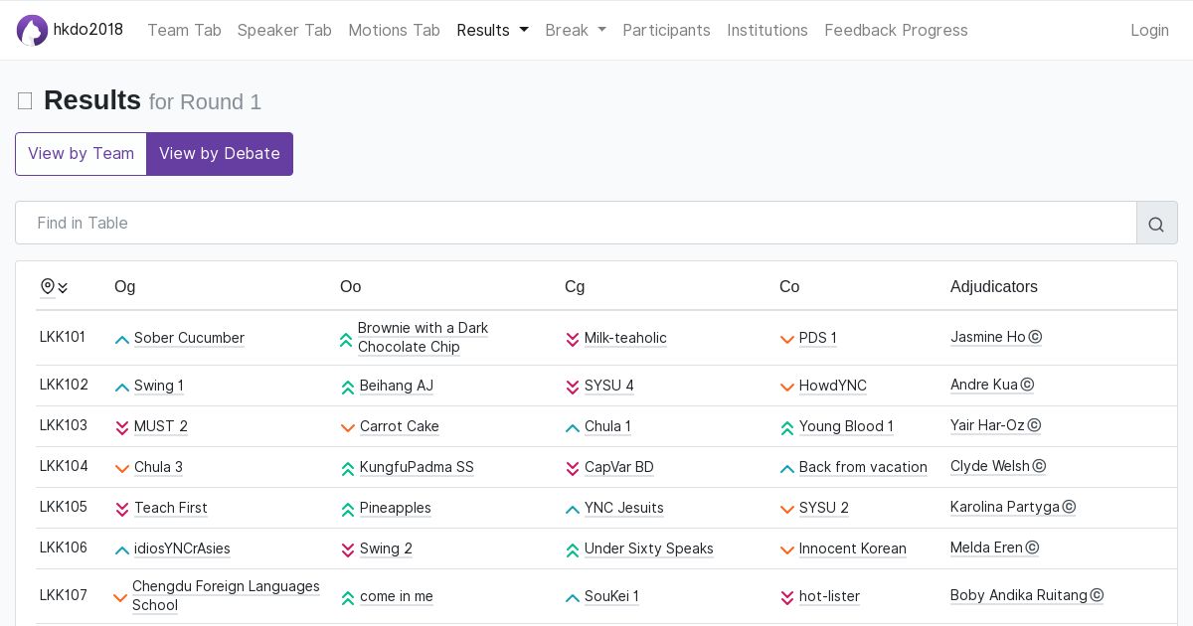Click the down arrow icon beside Chula 3
The height and width of the screenshot is (626, 1193).
click(x=122, y=468)
